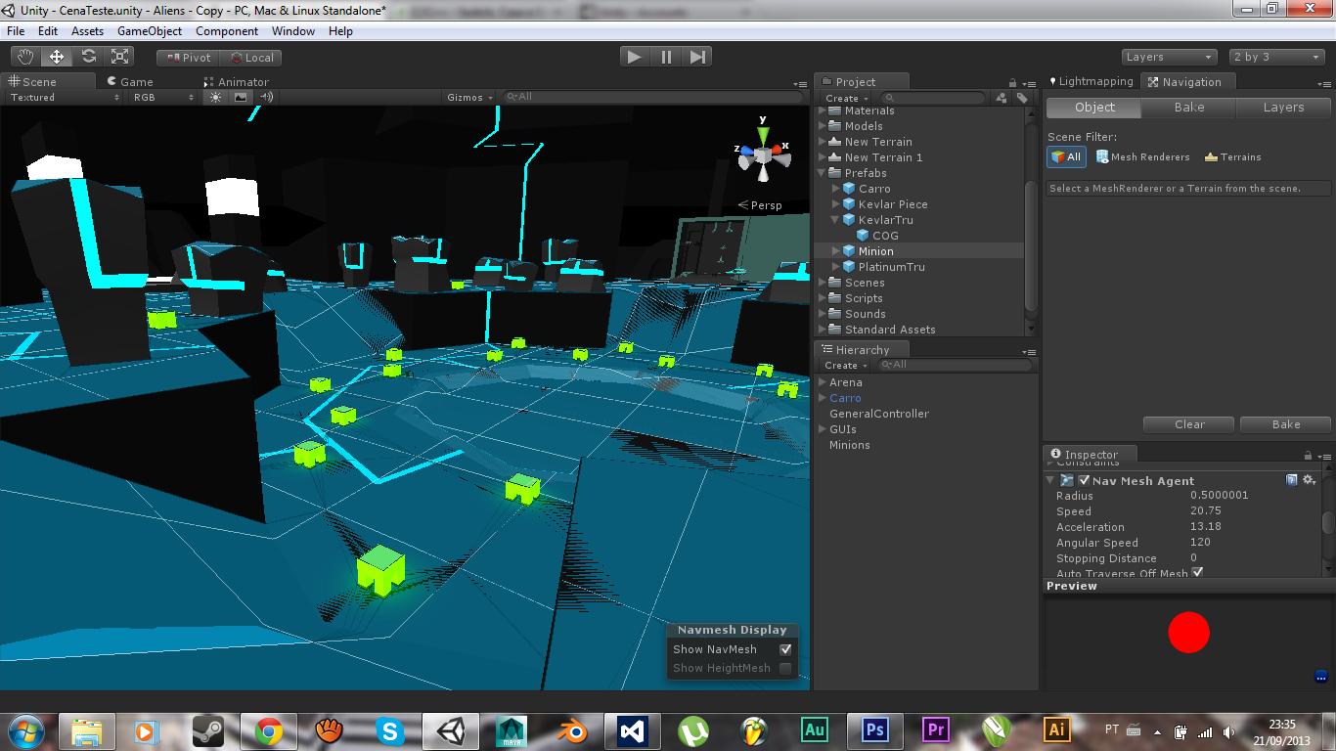Open the Component menu
The image size is (1336, 751).
[227, 31]
